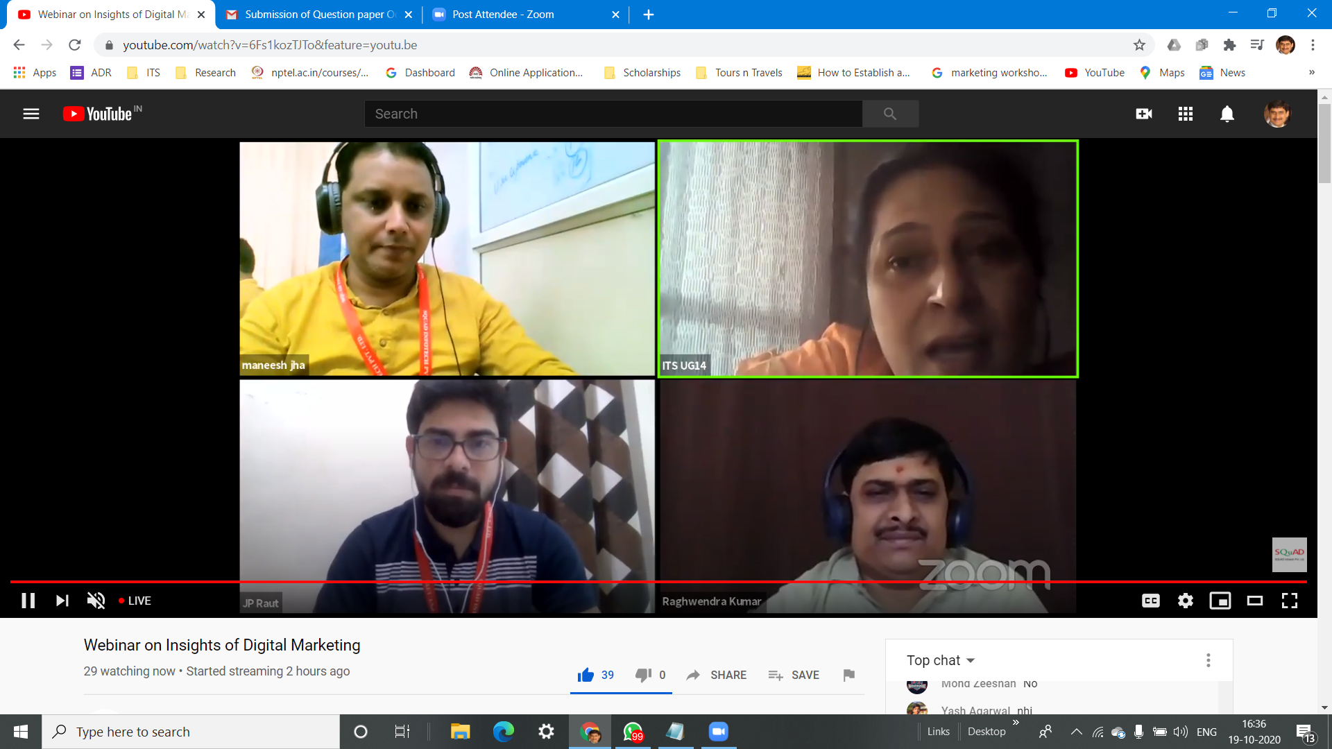Unmute the video player
This screenshot has width=1332, height=749.
click(96, 601)
